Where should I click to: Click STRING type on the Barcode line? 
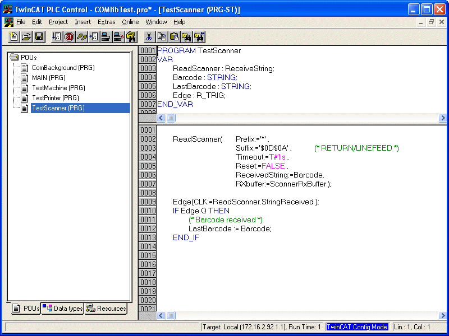222,77
